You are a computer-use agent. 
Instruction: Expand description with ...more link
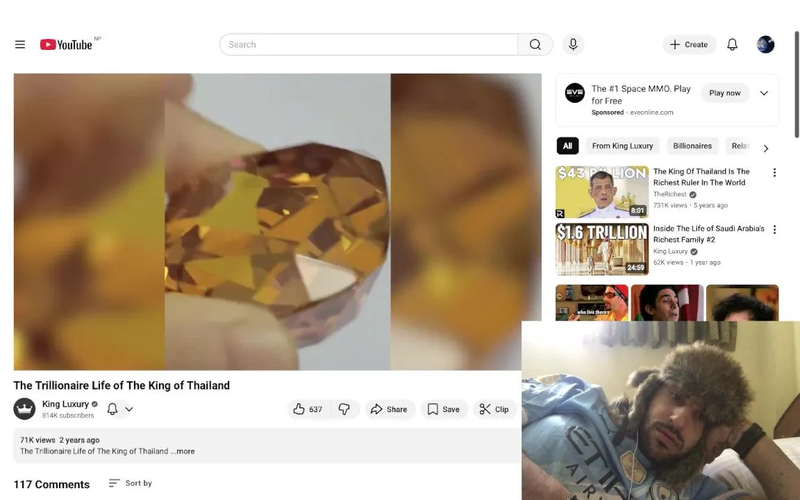183,451
